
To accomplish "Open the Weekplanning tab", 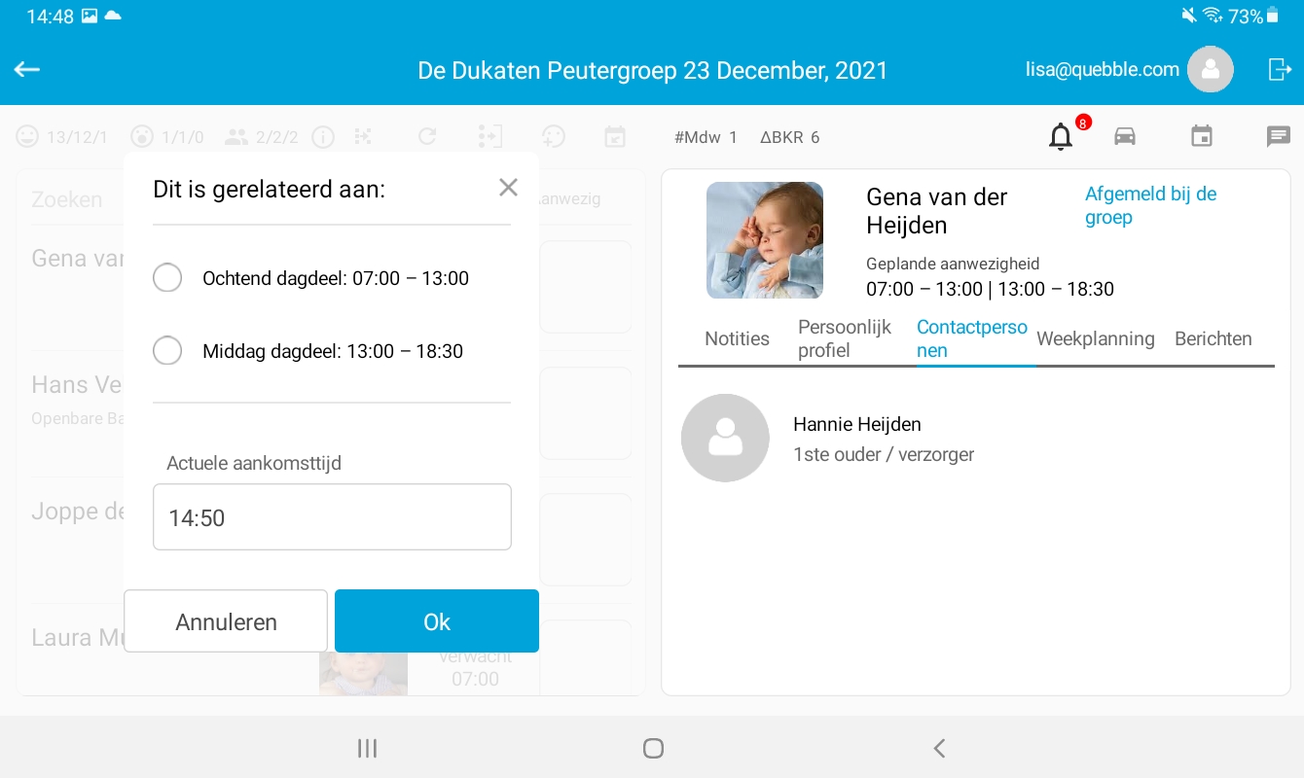I will click(x=1096, y=338).
